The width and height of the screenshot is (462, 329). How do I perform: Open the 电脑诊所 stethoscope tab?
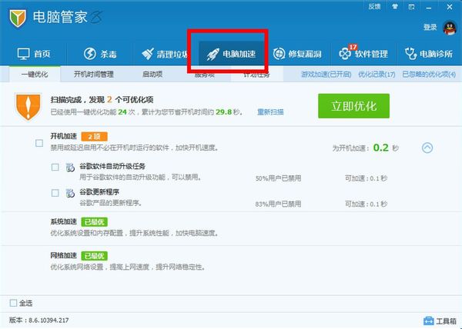pyautogui.click(x=429, y=54)
